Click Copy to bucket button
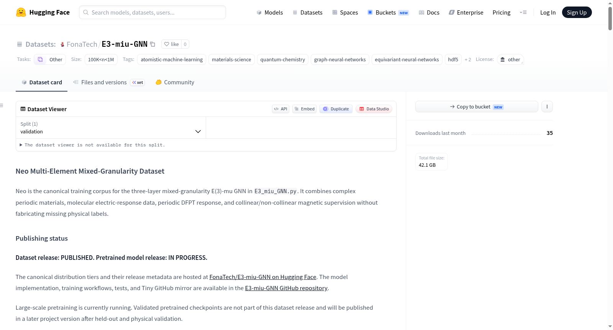 477,107
